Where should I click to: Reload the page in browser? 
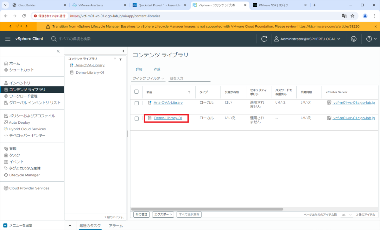[24, 16]
